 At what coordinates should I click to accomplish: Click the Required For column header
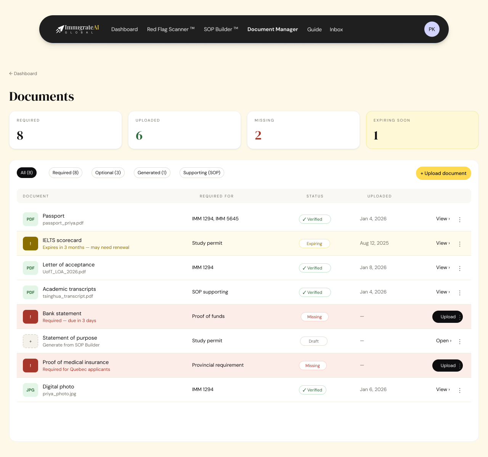[x=217, y=196]
